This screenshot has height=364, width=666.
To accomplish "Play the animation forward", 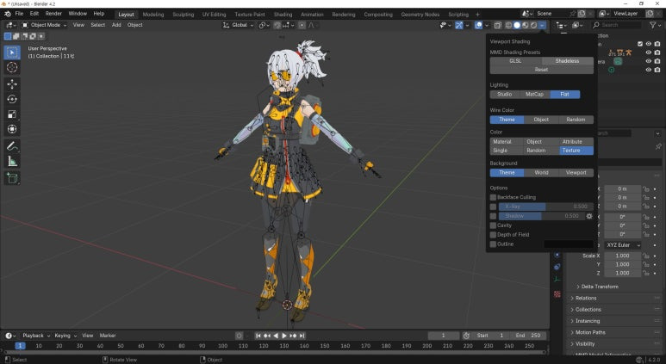I will [x=284, y=336].
